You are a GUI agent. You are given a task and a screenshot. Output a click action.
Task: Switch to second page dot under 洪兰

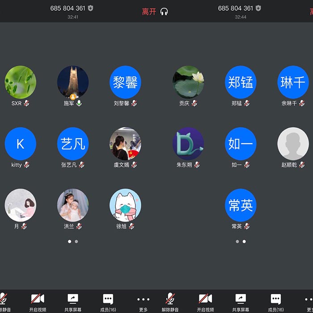point(76,241)
